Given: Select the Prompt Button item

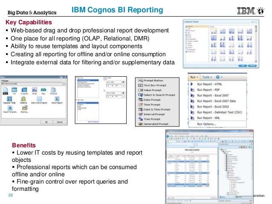Looking at the screenshot, I should (151, 80).
